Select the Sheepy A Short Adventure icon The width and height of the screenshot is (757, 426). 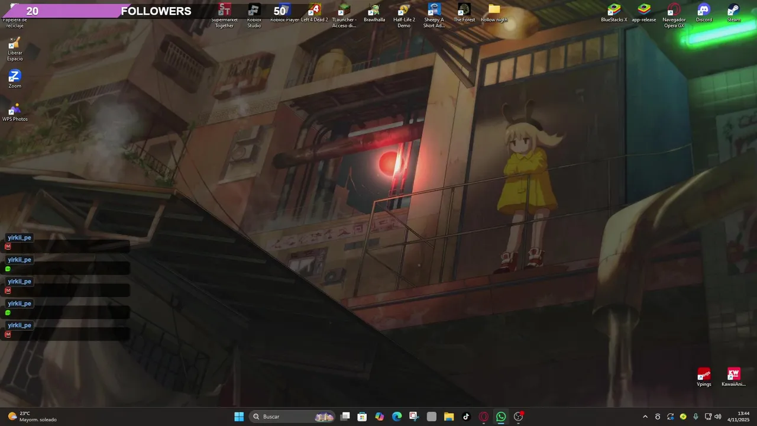[x=434, y=15]
